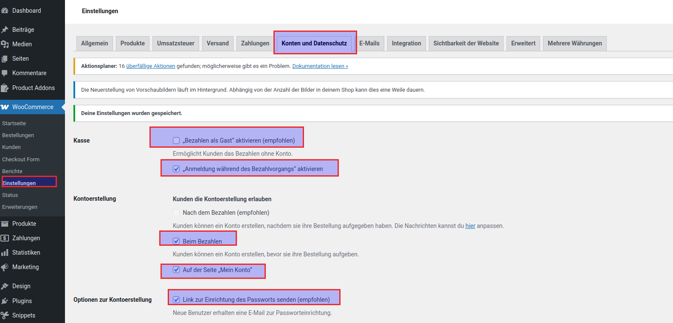Viewport: 673px width, 323px height.
Task: Click the WooCommerce logo icon
Action: [x=5, y=107]
